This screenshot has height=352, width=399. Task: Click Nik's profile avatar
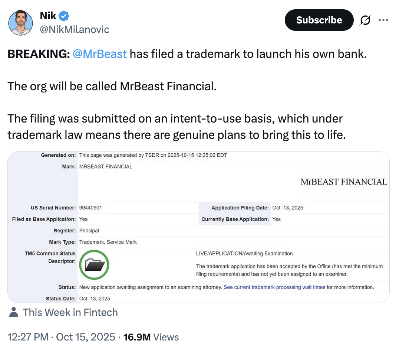click(20, 22)
